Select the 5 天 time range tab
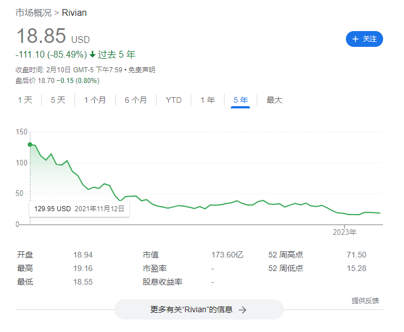 click(58, 100)
